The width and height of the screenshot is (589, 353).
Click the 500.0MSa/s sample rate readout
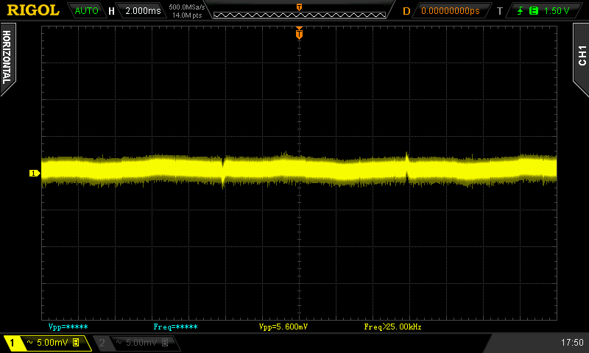pyautogui.click(x=187, y=7)
